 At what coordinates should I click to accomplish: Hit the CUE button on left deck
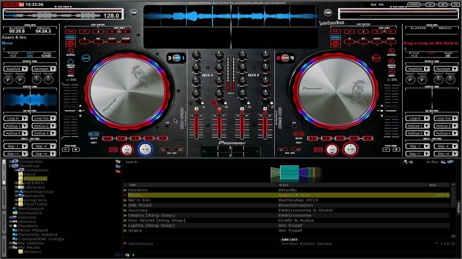127,149
